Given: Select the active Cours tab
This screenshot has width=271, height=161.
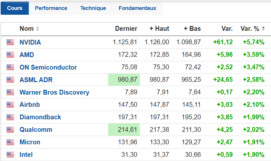Looking at the screenshot, I should click(15, 8).
